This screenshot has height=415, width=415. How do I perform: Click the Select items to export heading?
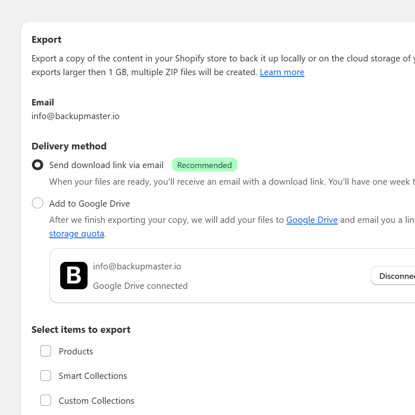coord(81,330)
